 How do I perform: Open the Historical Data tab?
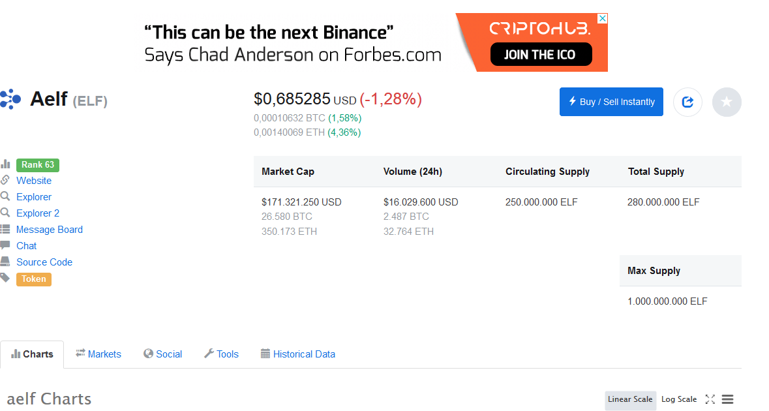(x=298, y=354)
